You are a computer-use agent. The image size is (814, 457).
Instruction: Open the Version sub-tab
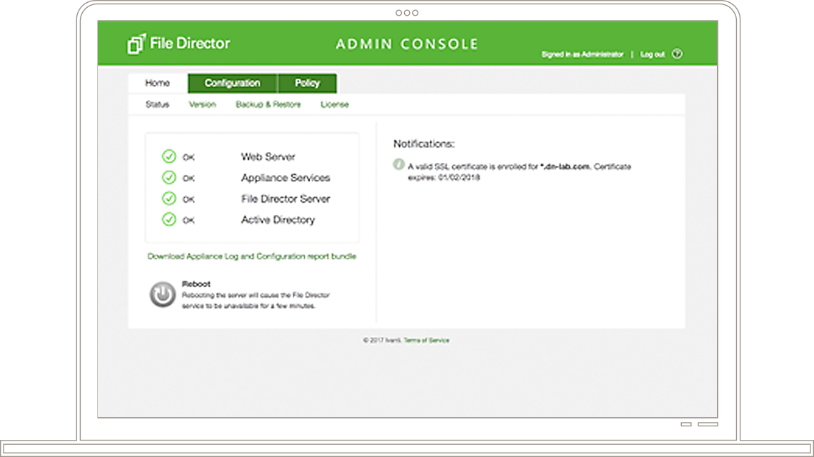coord(203,104)
